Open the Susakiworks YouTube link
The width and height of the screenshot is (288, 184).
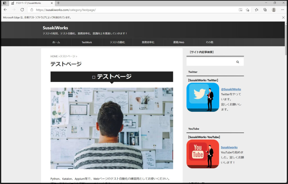tap(229, 147)
